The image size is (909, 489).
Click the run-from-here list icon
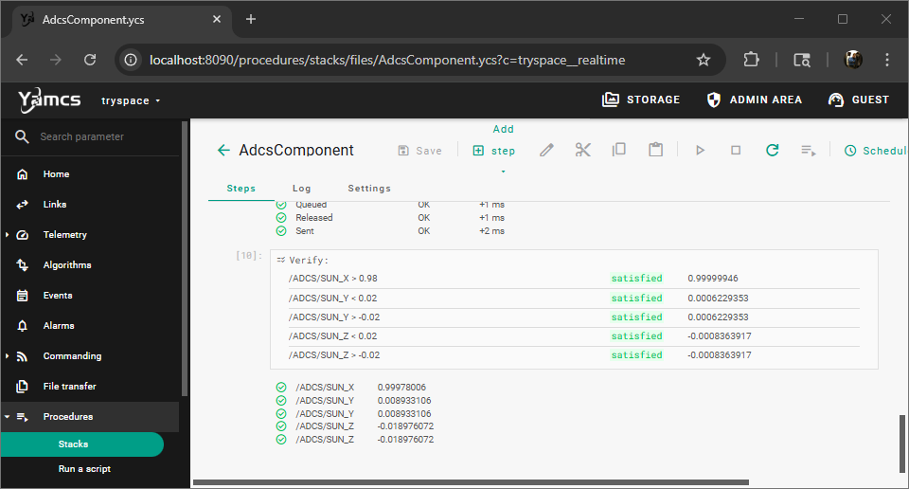[x=808, y=151]
